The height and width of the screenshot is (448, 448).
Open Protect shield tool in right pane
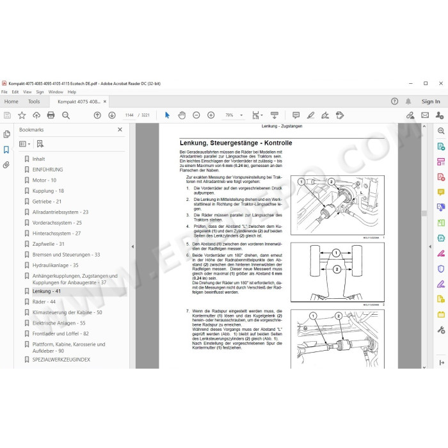point(441,269)
